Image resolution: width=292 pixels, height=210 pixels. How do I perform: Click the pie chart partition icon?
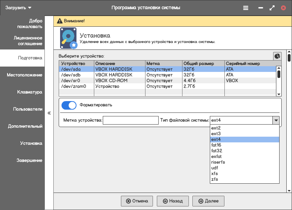277,56
